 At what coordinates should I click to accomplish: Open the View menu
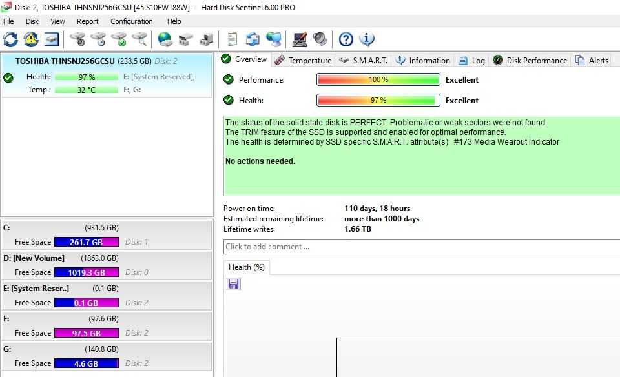tap(57, 21)
